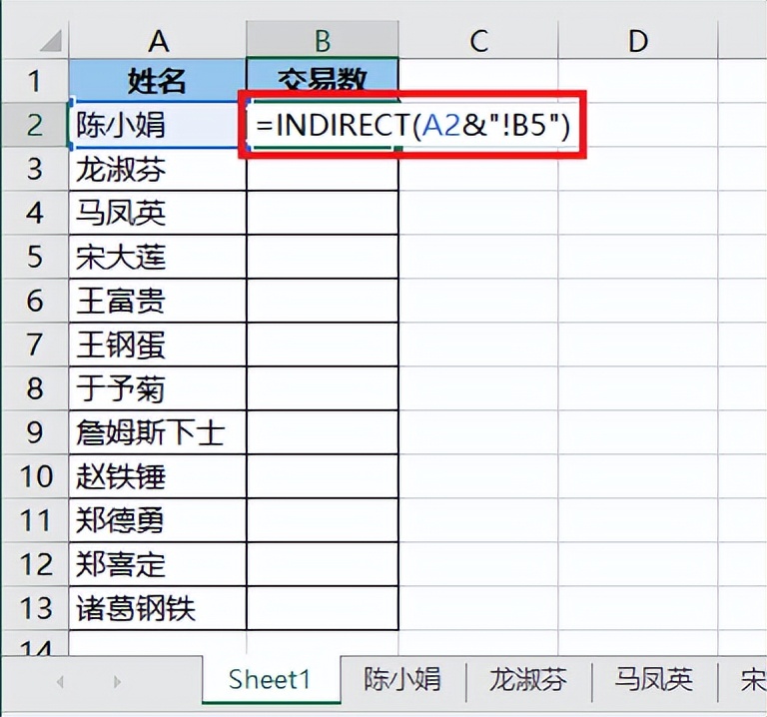This screenshot has height=717, width=767.
Task: Click cell containing 于予菊
Action: (158, 388)
